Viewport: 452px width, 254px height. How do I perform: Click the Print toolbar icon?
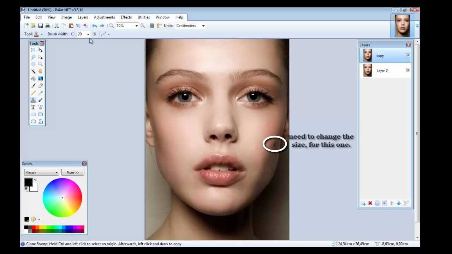coord(48,26)
